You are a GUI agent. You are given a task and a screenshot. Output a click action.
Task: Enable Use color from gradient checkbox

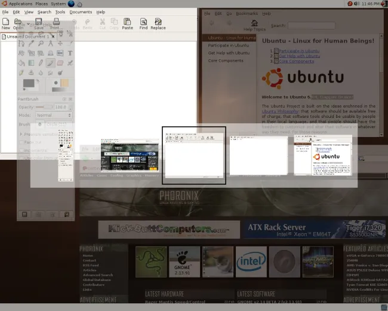[x=21, y=158]
